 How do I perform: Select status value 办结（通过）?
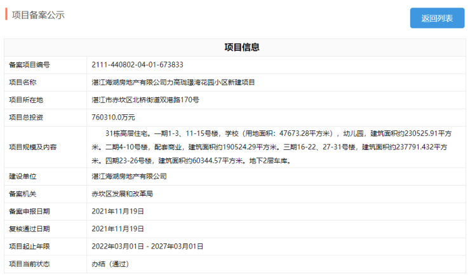(111, 264)
